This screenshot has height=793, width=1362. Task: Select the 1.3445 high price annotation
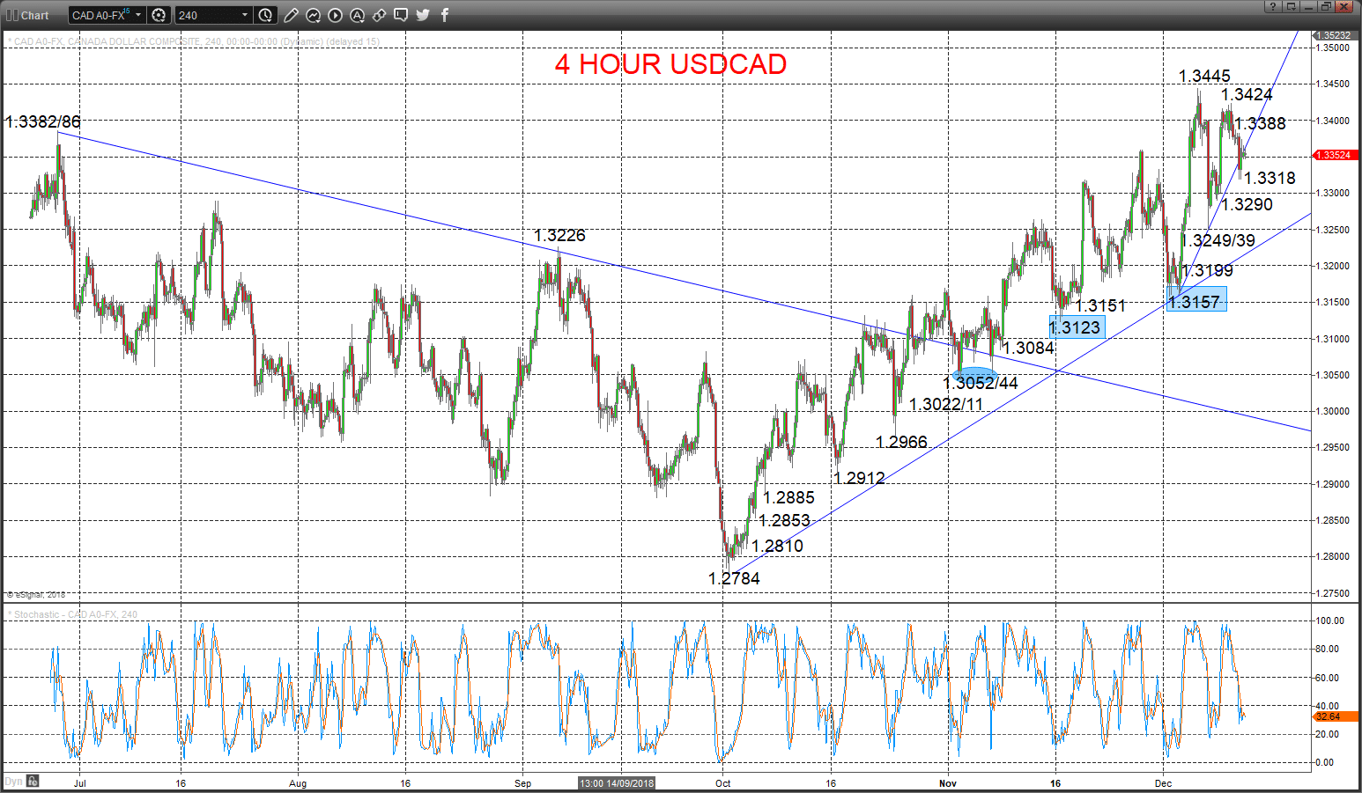coord(1204,77)
